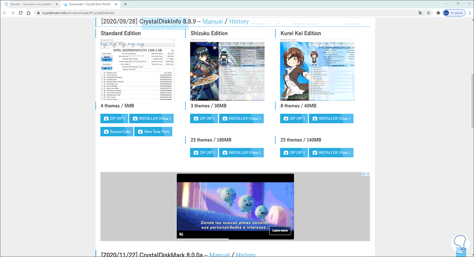Image resolution: width=474 pixels, height=257 pixels.
Task: Click the Shizuku Edition heading
Action: (210, 33)
